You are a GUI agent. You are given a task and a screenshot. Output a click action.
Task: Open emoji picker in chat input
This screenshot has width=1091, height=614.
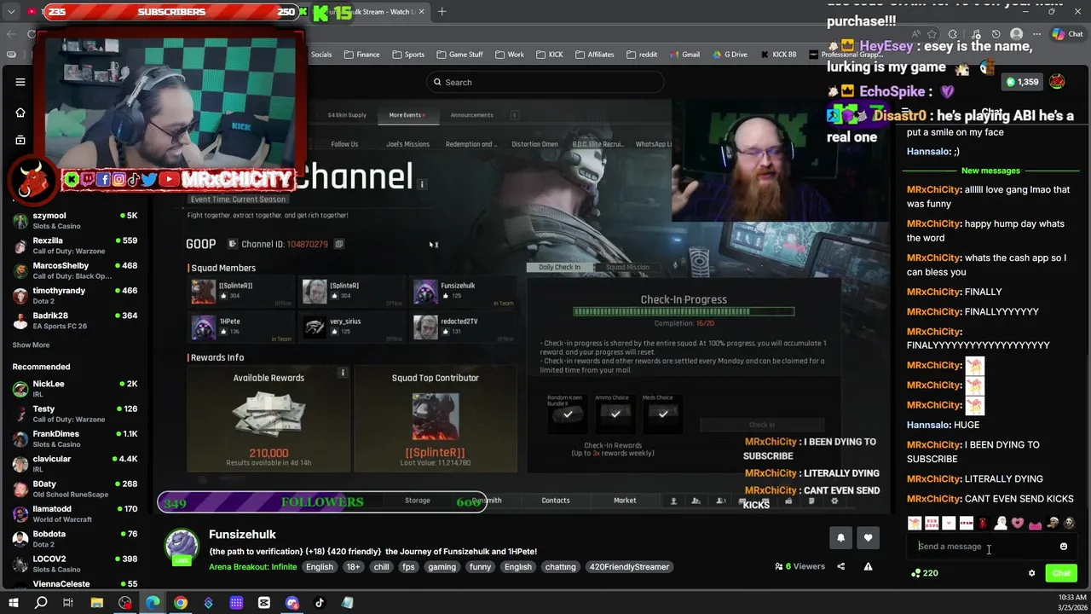coord(1063,547)
